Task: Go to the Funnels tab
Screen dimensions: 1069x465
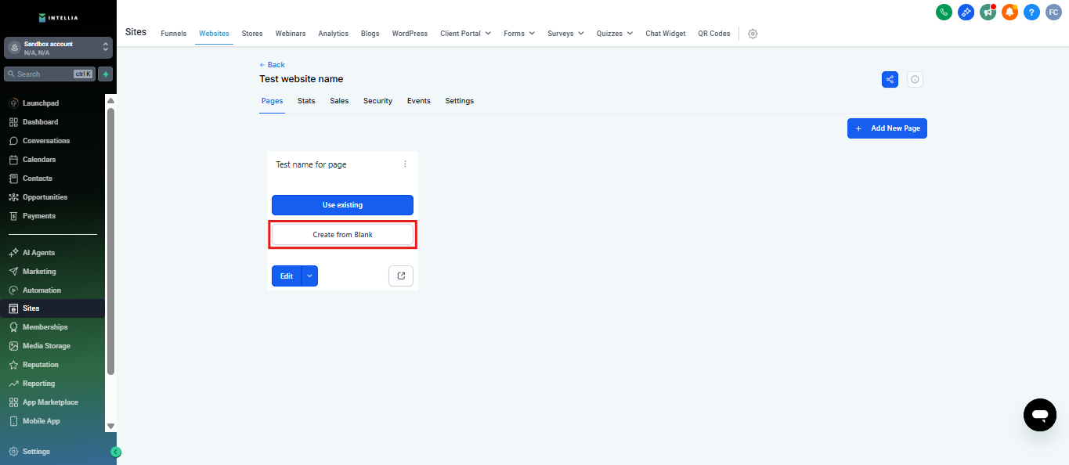Action: pos(173,34)
